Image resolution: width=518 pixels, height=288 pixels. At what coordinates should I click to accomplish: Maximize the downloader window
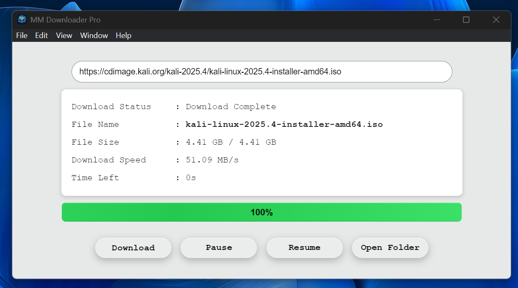[x=466, y=20]
